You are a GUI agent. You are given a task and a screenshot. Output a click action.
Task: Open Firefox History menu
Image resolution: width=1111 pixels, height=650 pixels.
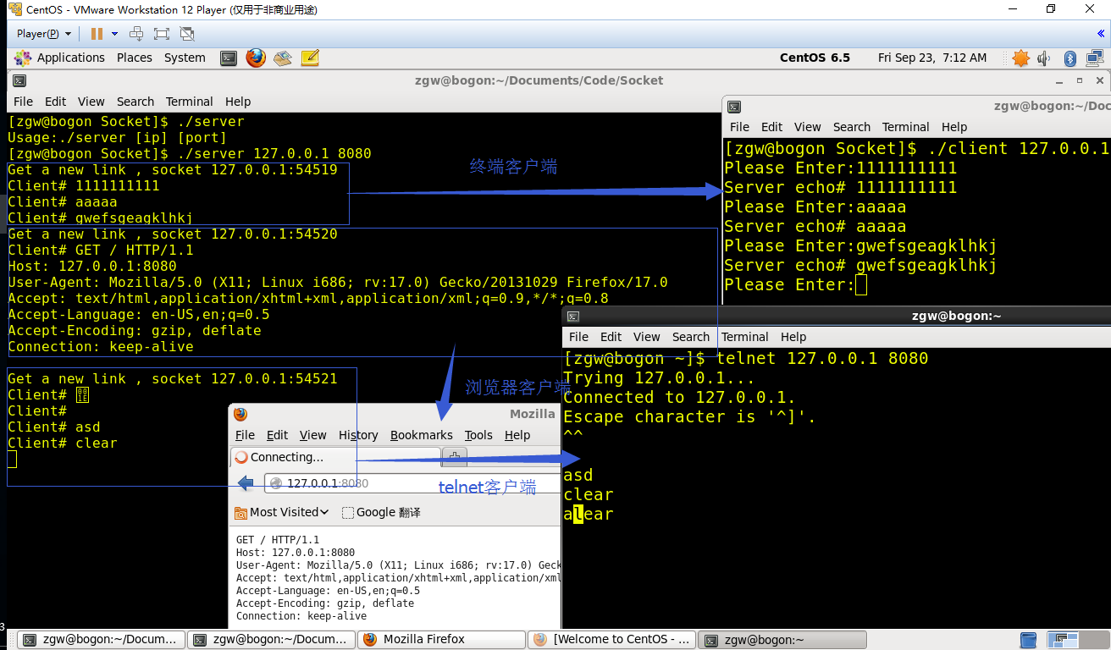tap(358, 435)
